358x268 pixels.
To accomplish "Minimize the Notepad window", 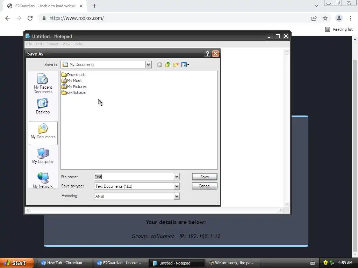I will click(269, 36).
